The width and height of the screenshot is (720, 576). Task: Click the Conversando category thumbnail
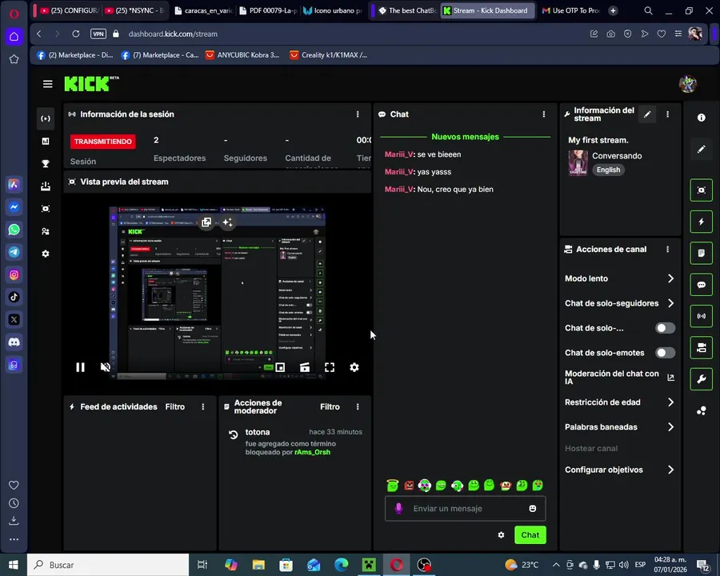pos(578,162)
